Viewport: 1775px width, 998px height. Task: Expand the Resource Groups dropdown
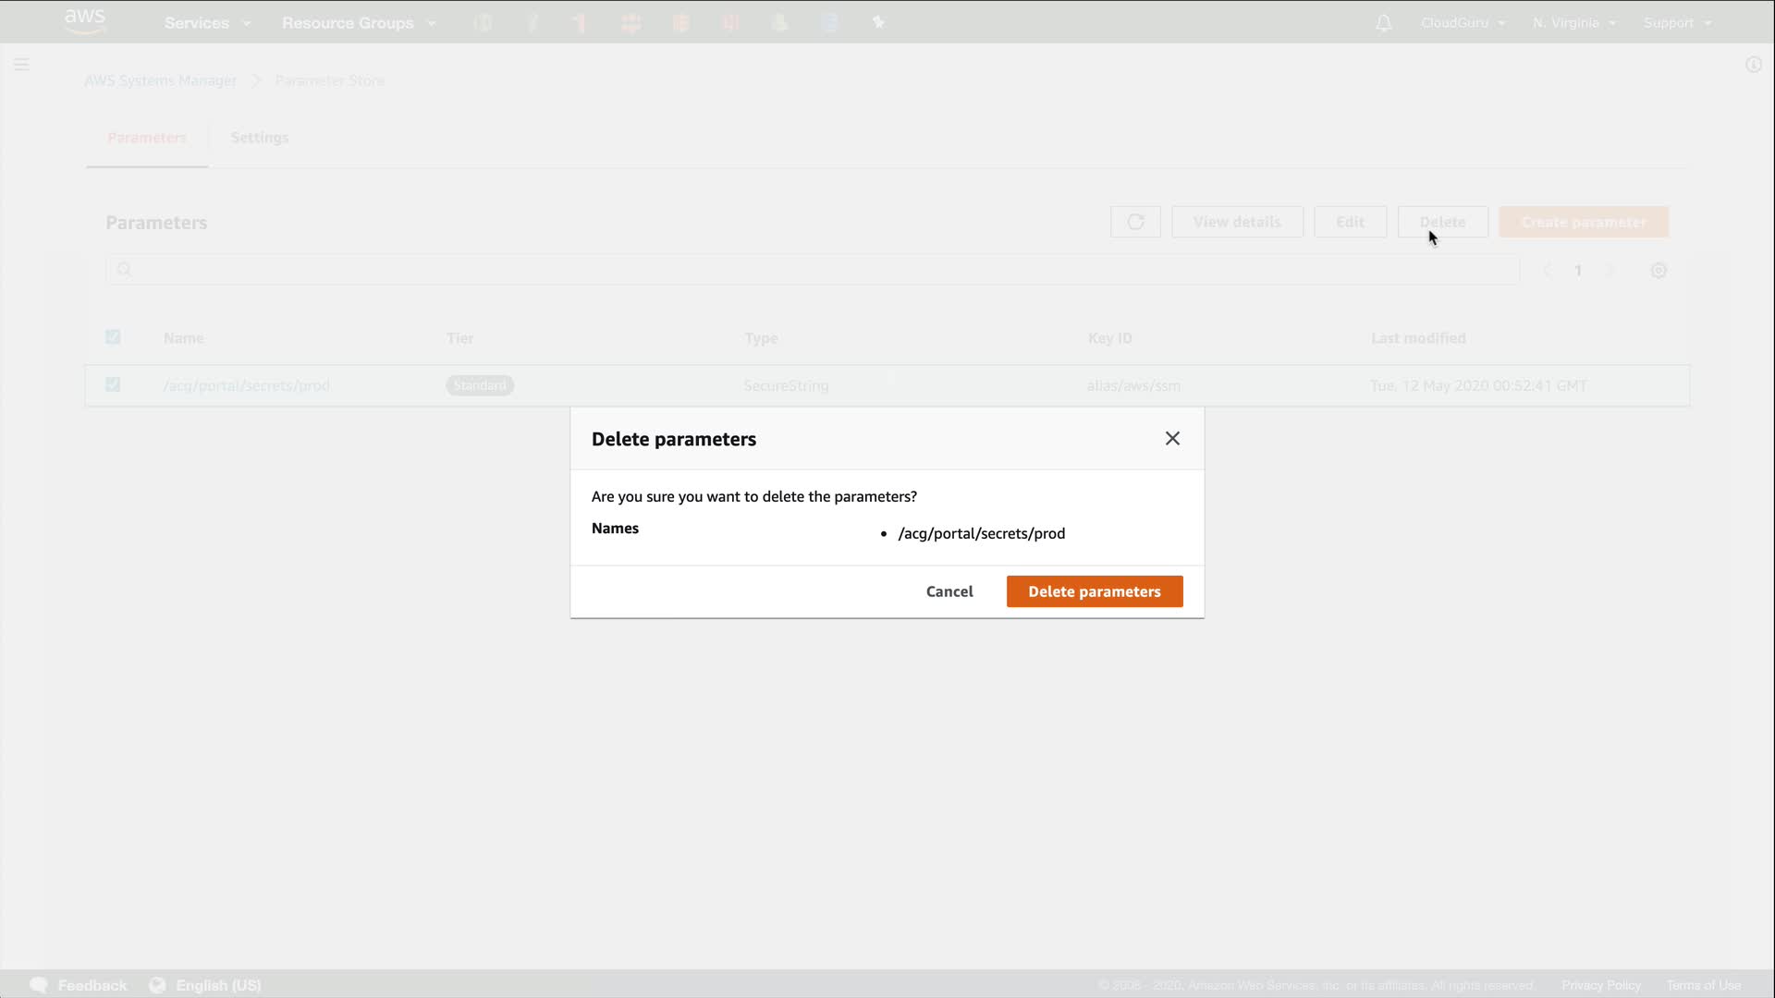click(358, 23)
